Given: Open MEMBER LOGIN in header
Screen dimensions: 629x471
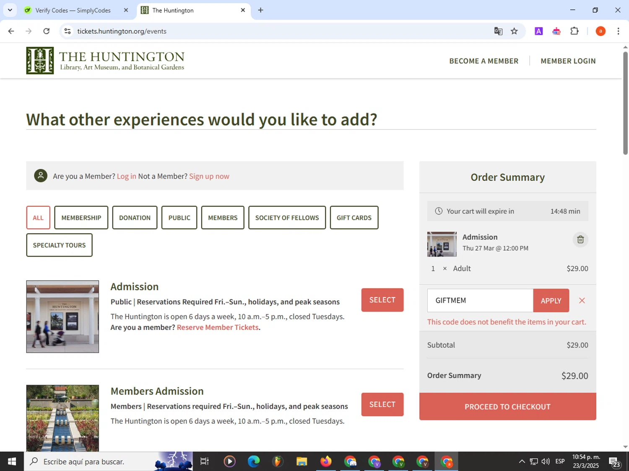Looking at the screenshot, I should (568, 61).
